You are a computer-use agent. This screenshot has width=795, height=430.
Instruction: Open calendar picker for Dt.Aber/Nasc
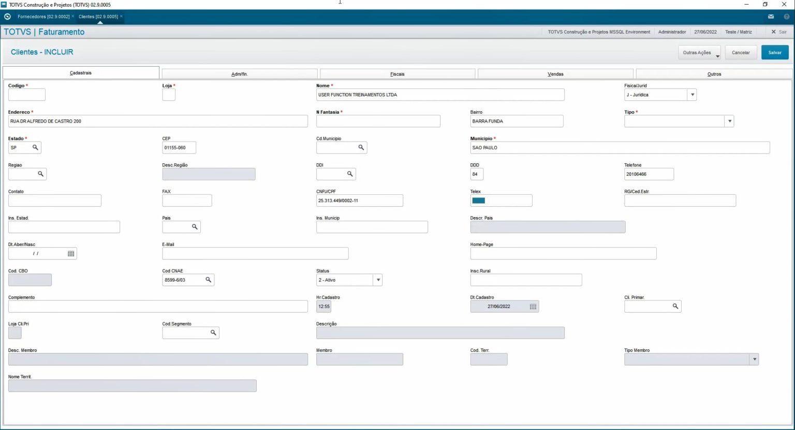pos(71,254)
